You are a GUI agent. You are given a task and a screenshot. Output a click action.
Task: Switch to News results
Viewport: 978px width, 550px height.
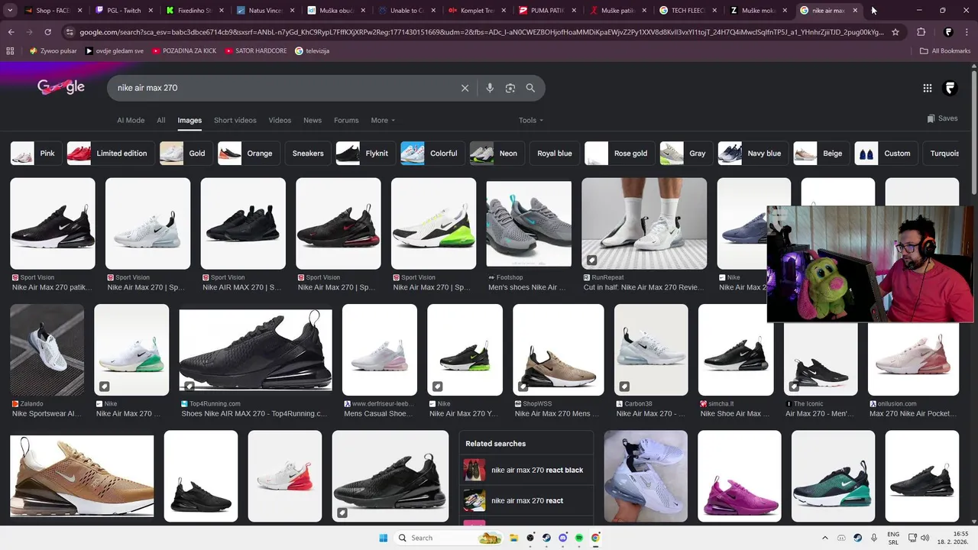click(313, 120)
